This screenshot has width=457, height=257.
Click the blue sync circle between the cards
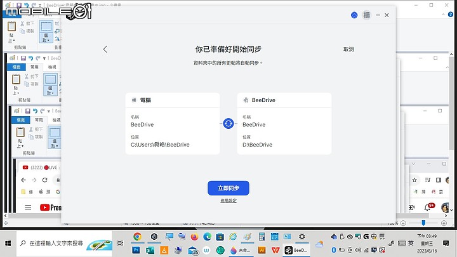click(x=228, y=124)
